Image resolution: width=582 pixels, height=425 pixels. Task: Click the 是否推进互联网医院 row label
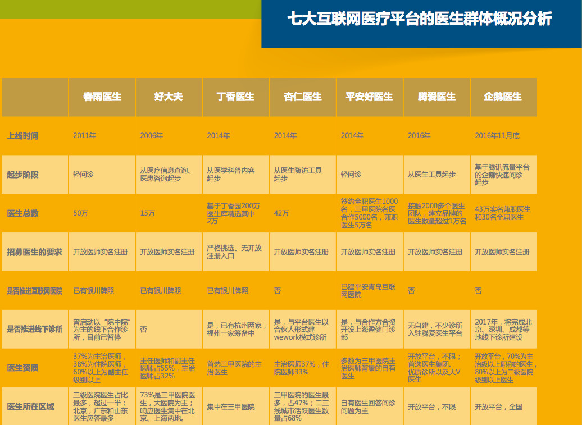pos(34,291)
